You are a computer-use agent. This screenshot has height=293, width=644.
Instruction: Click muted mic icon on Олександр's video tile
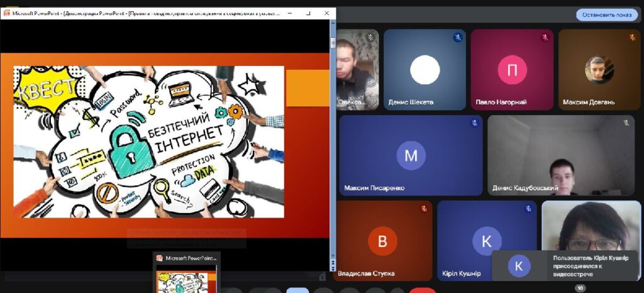371,38
